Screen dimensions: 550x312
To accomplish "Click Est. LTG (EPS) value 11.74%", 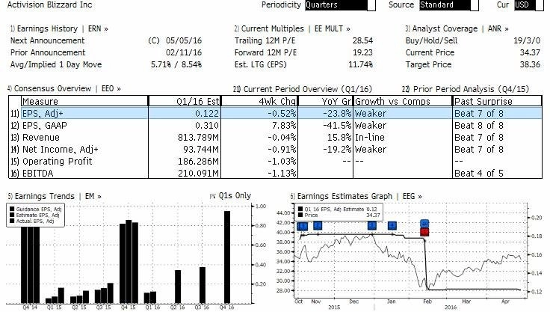I will (360, 64).
